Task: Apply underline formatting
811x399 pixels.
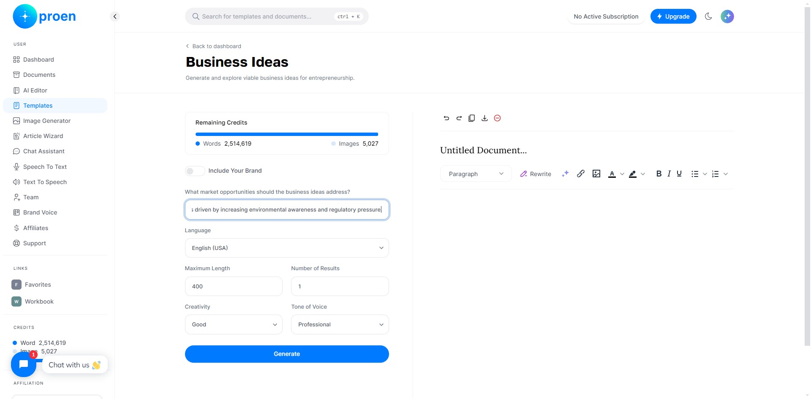Action: click(679, 174)
